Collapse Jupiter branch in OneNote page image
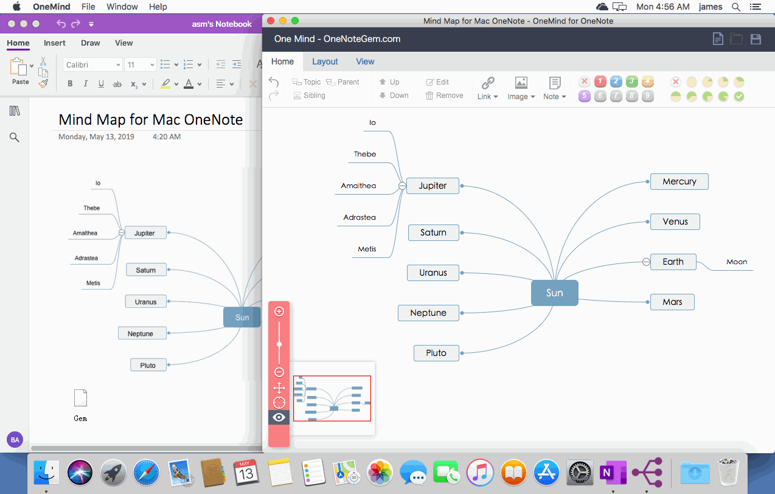Viewport: 775px width, 494px height. click(x=122, y=232)
